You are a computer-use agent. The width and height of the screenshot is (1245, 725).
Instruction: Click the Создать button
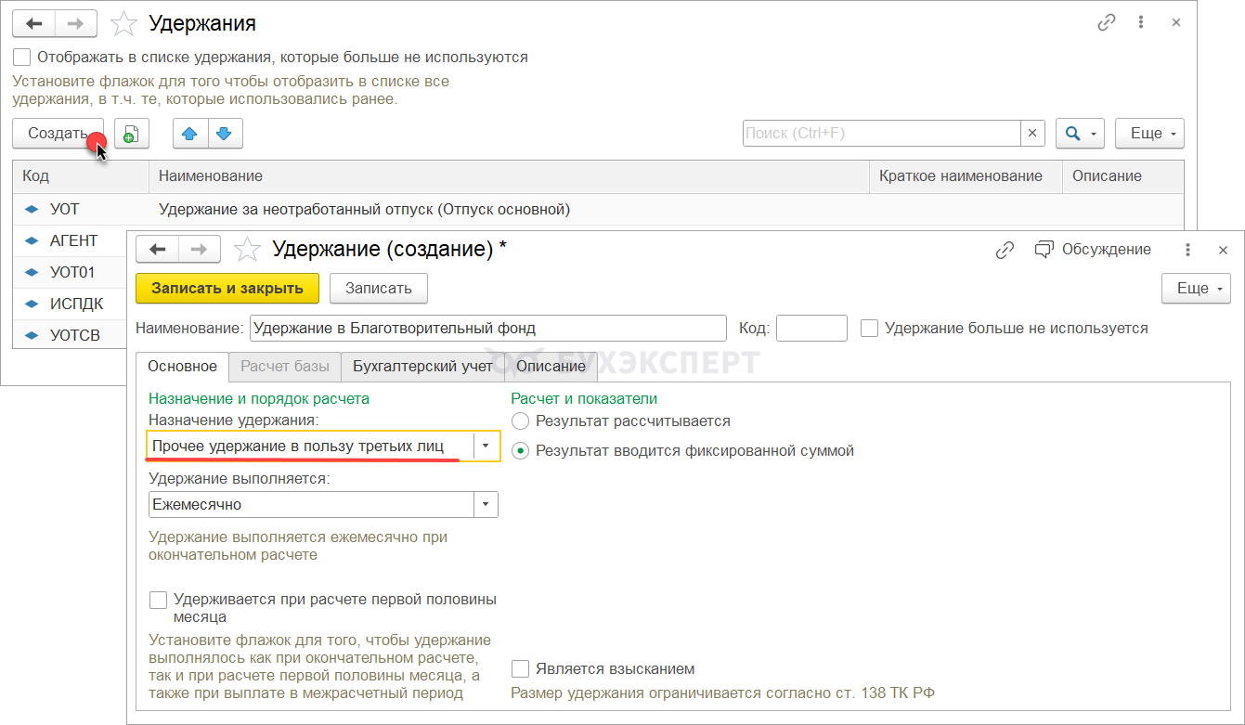click(x=58, y=134)
